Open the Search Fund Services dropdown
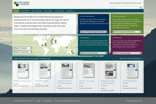 93,53
